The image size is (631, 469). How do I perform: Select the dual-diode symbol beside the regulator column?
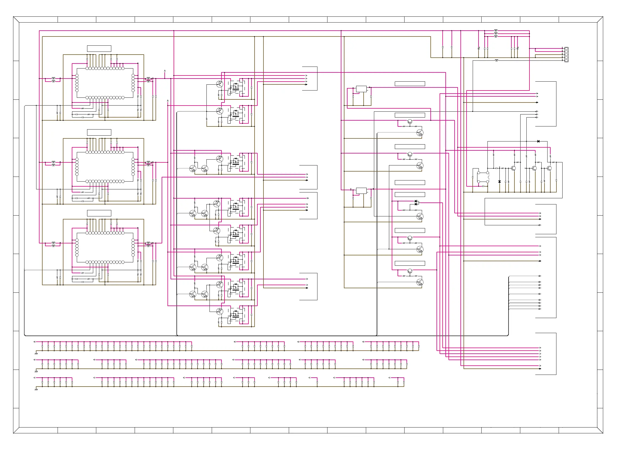point(416,202)
